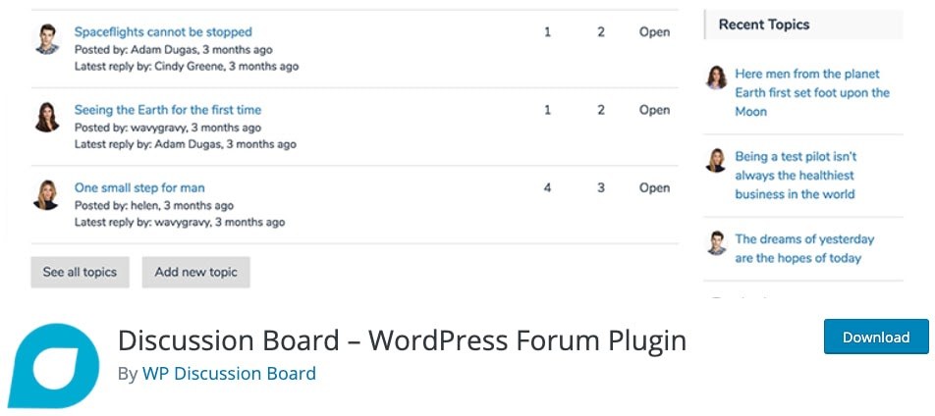Click Open status of Spaceflights topic row
The width and height of the screenshot is (935, 416).
(x=654, y=32)
